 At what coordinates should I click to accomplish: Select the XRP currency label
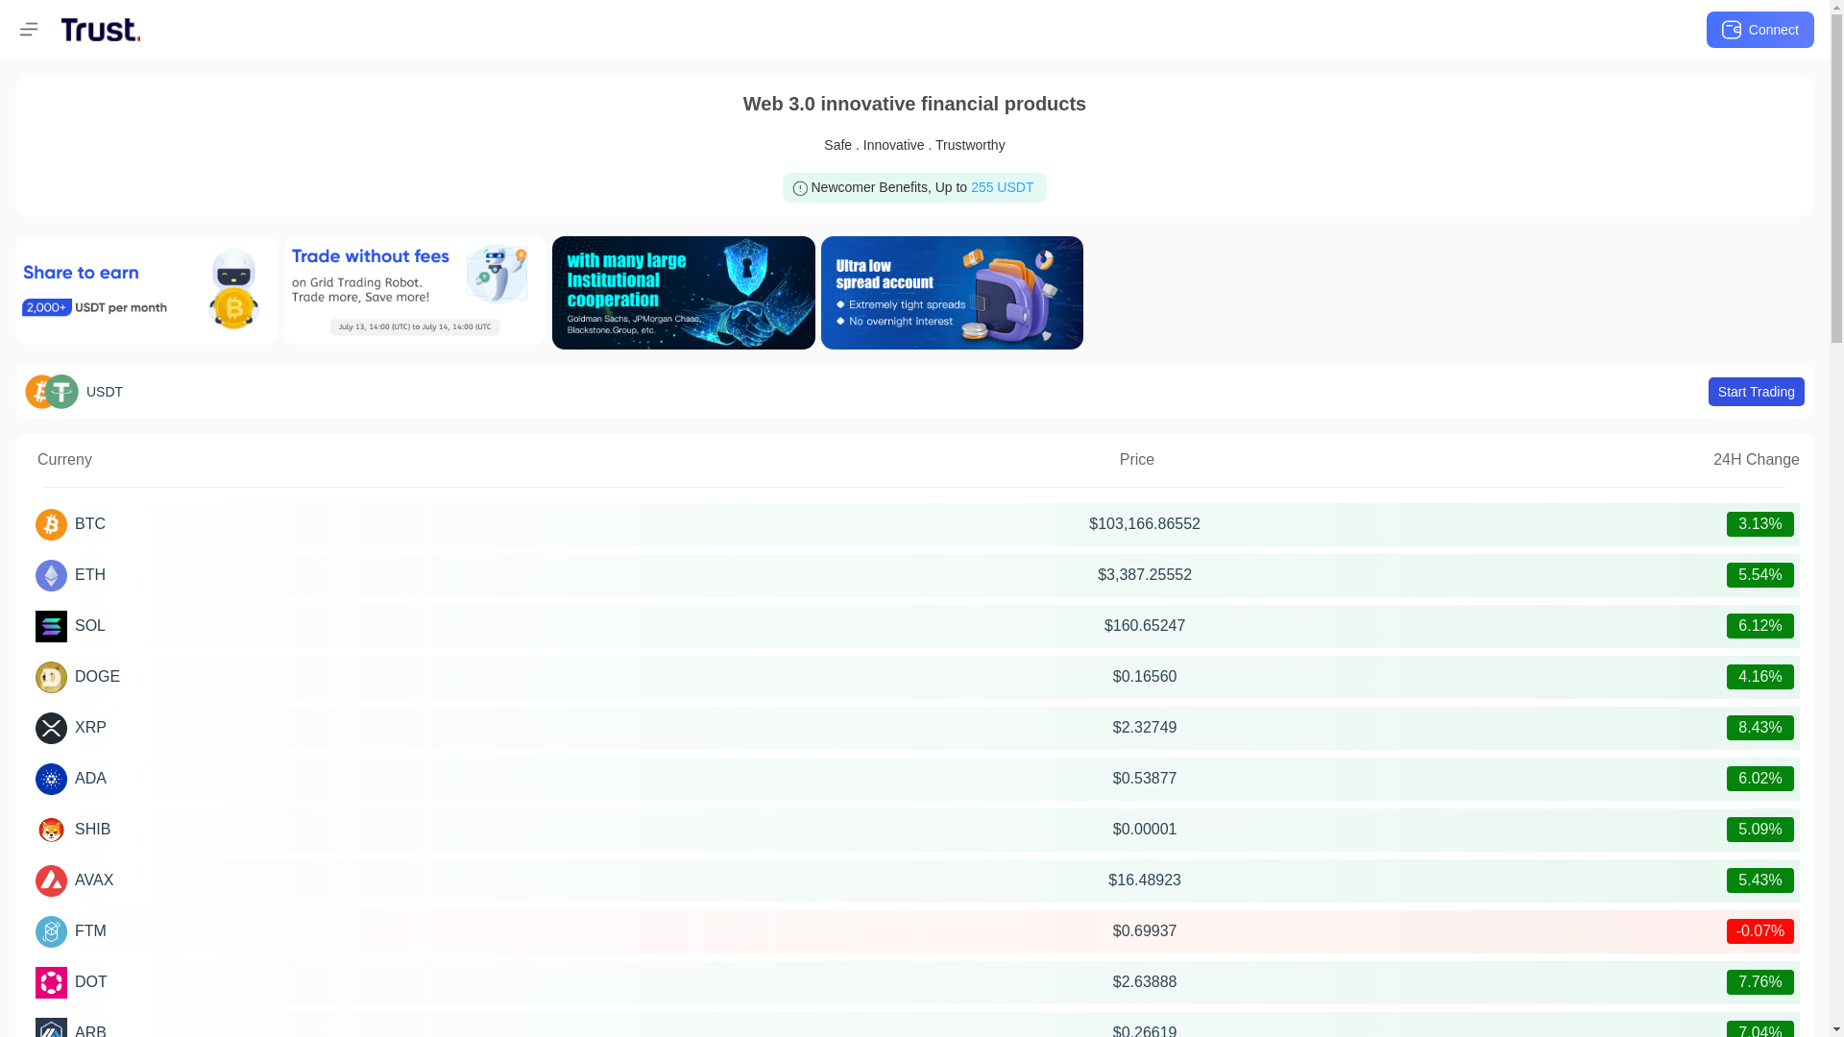[90, 728]
